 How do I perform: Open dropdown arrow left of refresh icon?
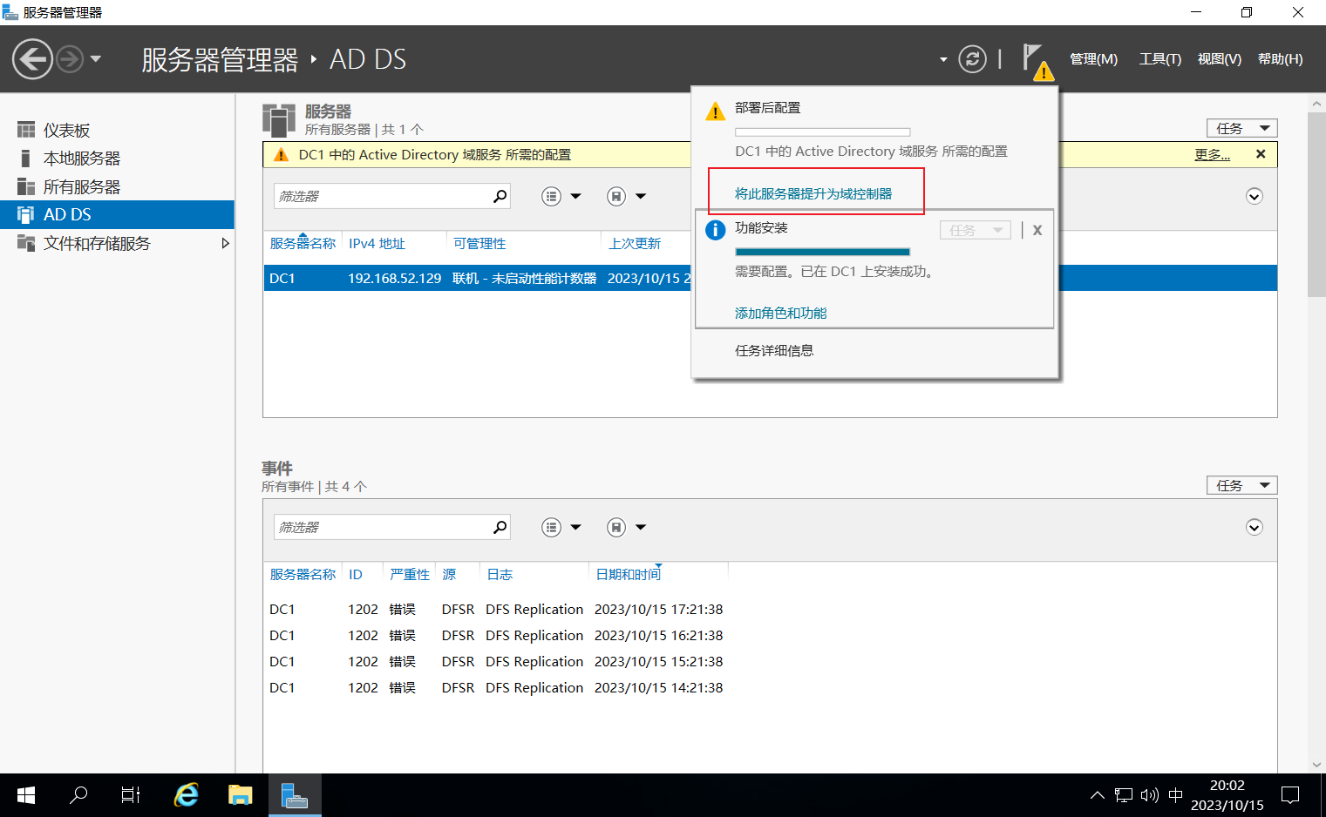pyautogui.click(x=943, y=60)
